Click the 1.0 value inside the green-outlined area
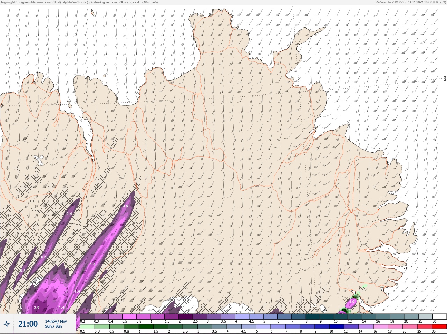 click(x=352, y=302)
